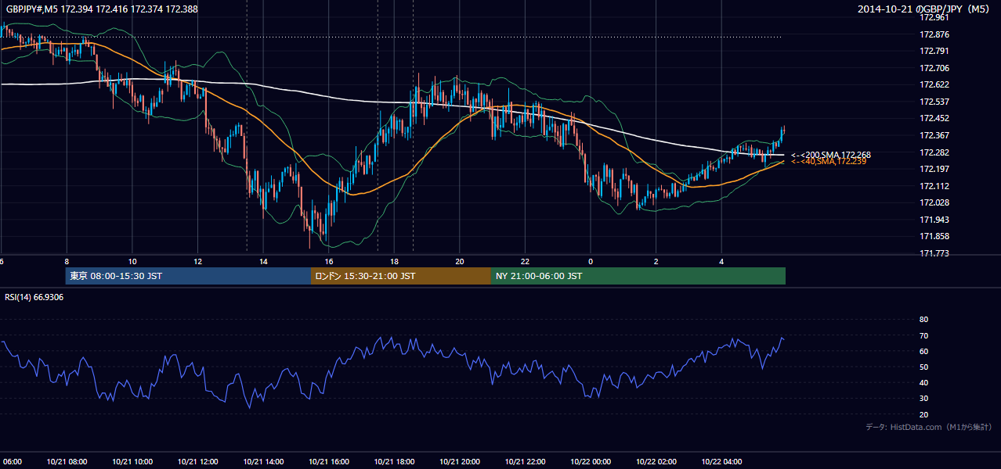Viewport: 1001px width, 469px height.
Task: Click price level 171.773 on the axis
Action: (x=934, y=253)
